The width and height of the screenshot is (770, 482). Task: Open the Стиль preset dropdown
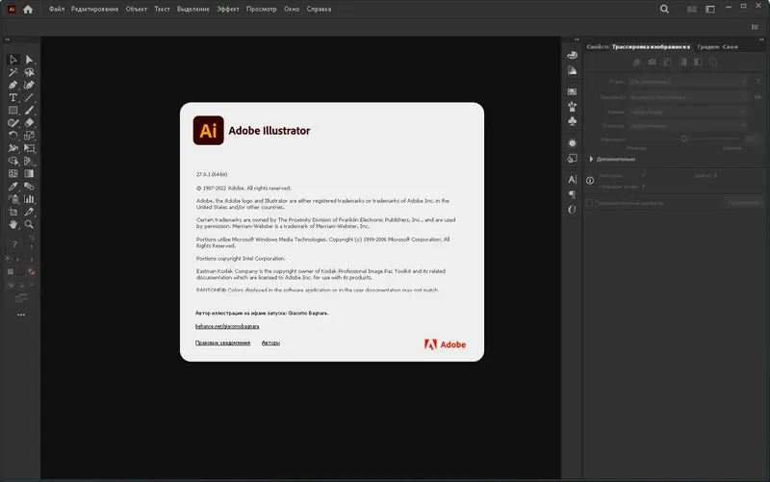click(x=688, y=82)
